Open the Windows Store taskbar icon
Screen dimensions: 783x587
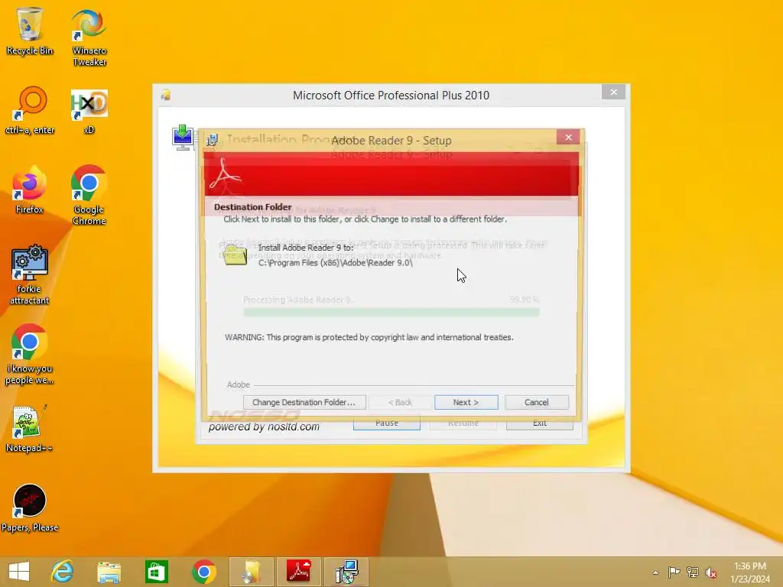pyautogui.click(x=156, y=572)
